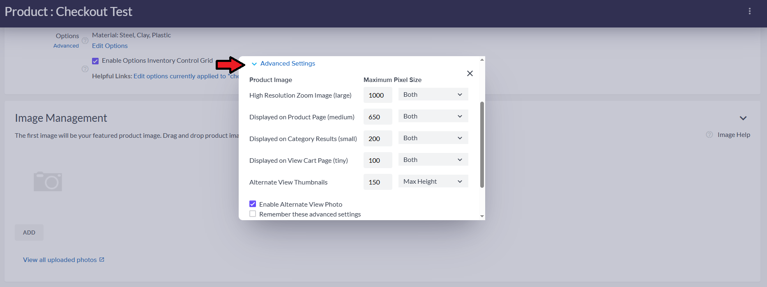The image size is (767, 287).
Task: Open dropdown for Displayed on Category Results
Action: 433,138
